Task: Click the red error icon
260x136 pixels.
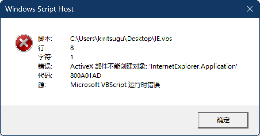Action: pos(24,43)
